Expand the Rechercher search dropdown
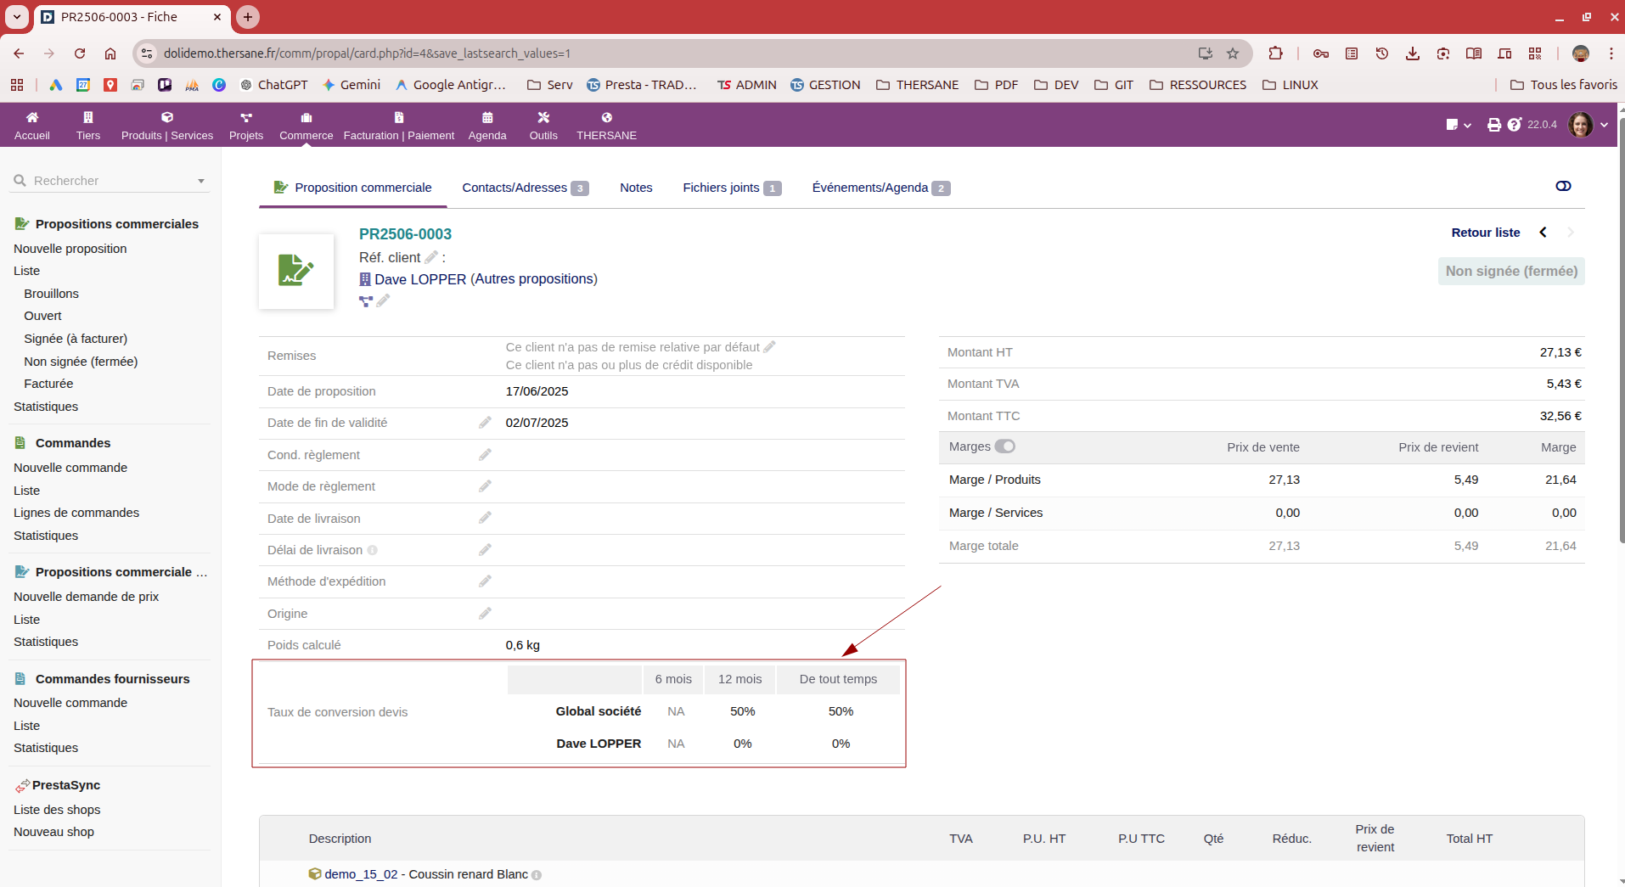This screenshot has height=887, width=1625. click(201, 181)
